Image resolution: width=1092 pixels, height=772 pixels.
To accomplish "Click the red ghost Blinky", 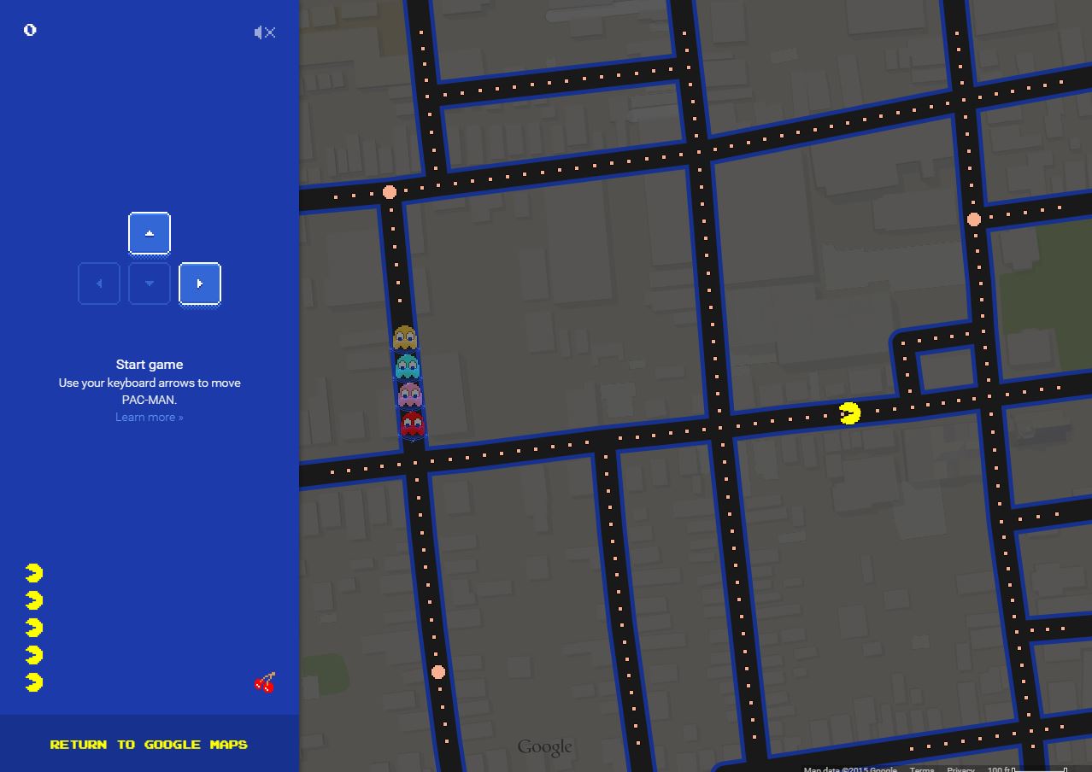I will pyautogui.click(x=412, y=424).
